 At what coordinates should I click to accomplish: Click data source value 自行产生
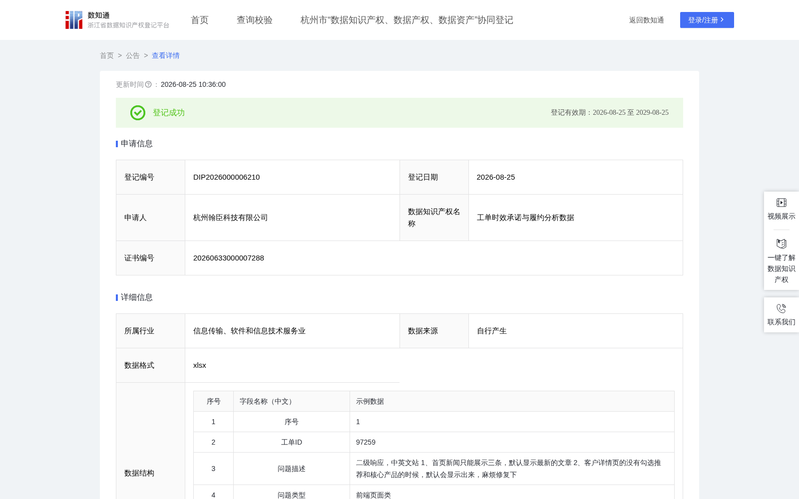pyautogui.click(x=492, y=331)
